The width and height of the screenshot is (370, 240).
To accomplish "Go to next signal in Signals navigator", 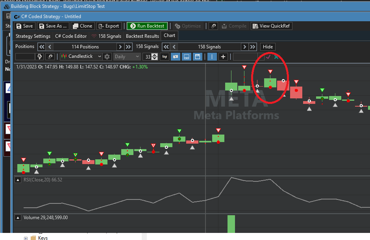I will [x=245, y=47].
